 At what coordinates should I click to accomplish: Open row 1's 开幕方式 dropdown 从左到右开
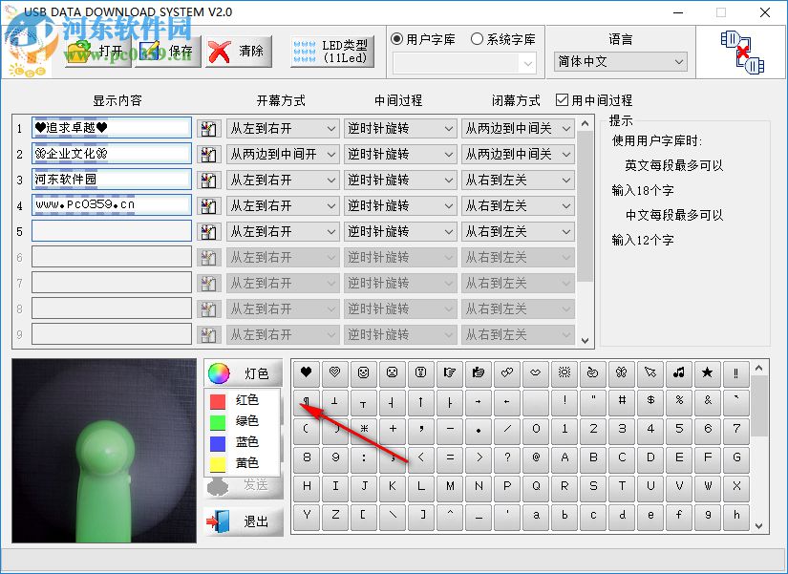click(284, 127)
